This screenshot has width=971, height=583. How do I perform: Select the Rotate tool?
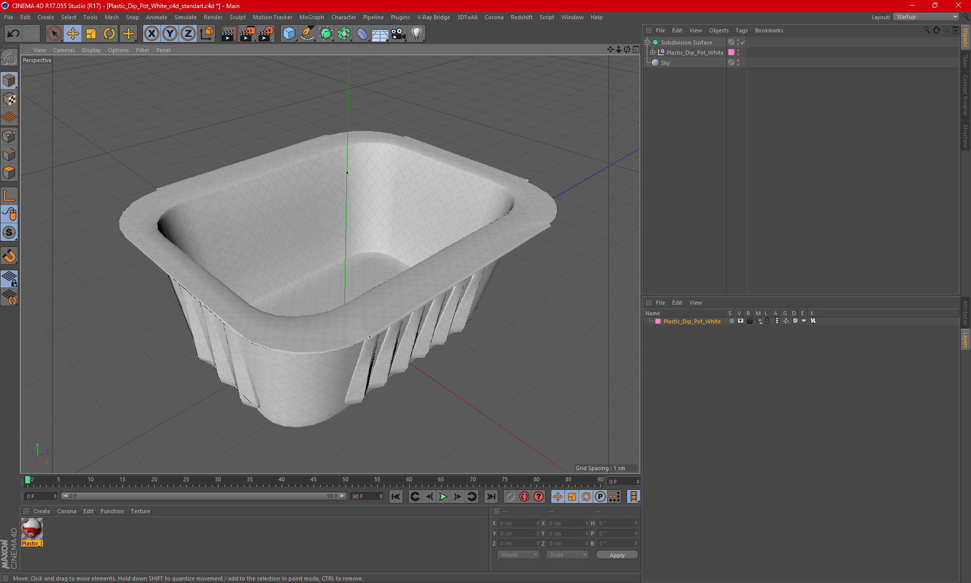click(109, 34)
